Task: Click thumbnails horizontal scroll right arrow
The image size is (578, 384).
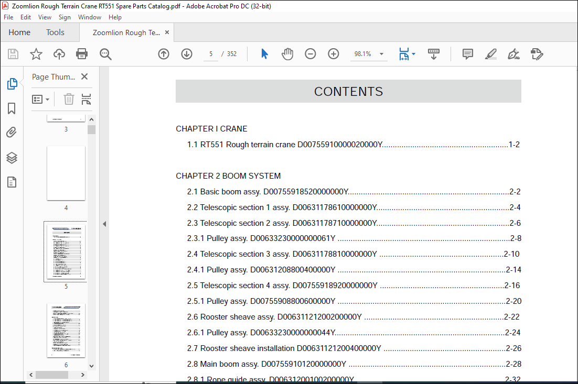Action: point(82,375)
